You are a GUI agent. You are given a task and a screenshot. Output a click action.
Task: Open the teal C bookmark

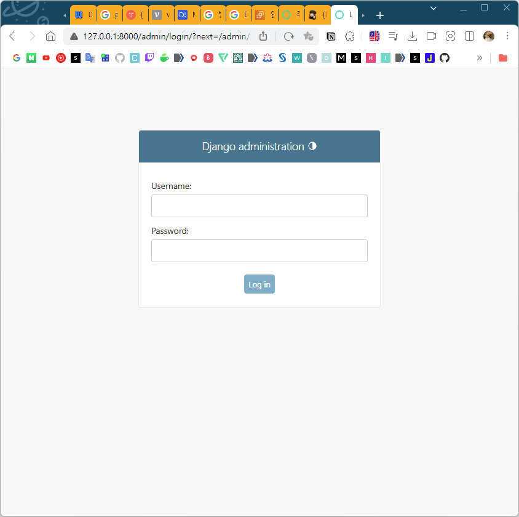135,58
